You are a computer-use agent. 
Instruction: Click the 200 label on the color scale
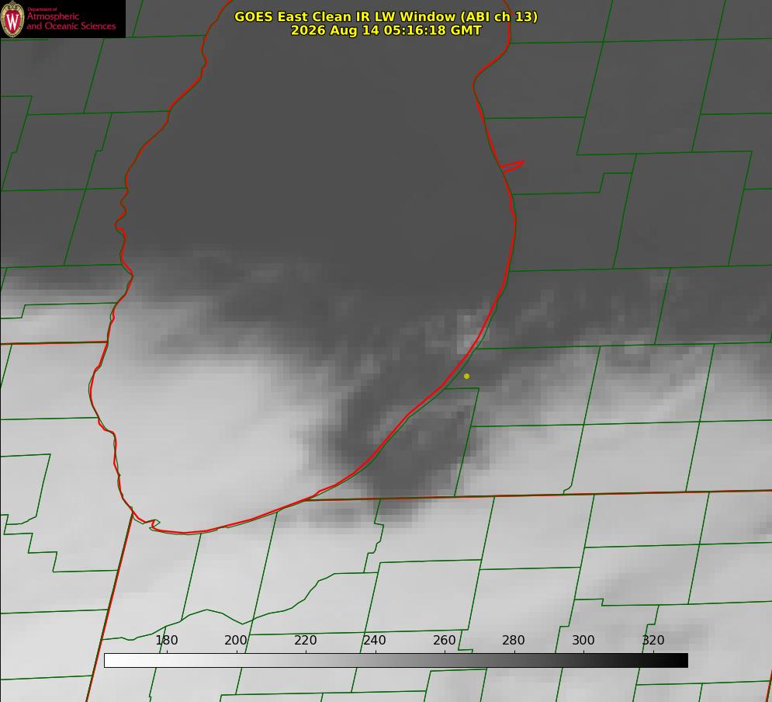(x=235, y=640)
